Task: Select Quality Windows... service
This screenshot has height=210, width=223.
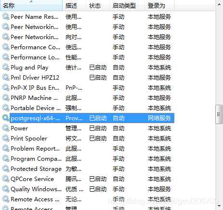Action: (36, 189)
